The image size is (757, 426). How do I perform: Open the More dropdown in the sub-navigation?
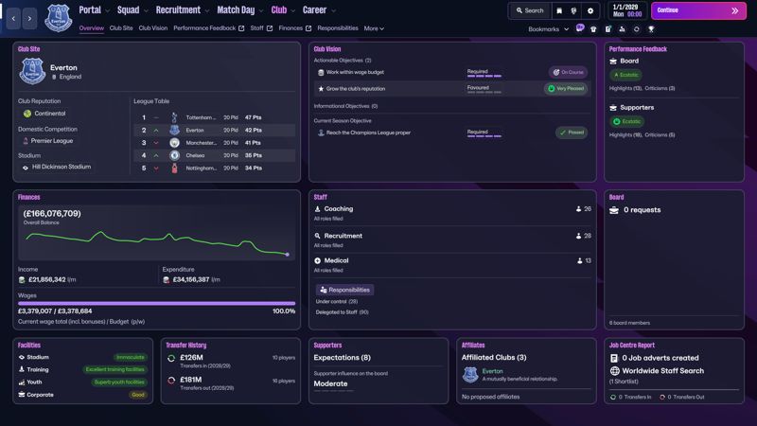coord(374,28)
